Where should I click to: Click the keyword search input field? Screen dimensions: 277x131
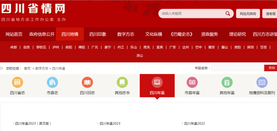coord(192,14)
